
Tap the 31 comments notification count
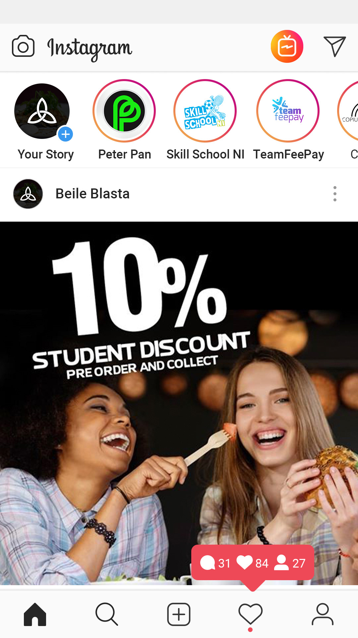pos(215,563)
